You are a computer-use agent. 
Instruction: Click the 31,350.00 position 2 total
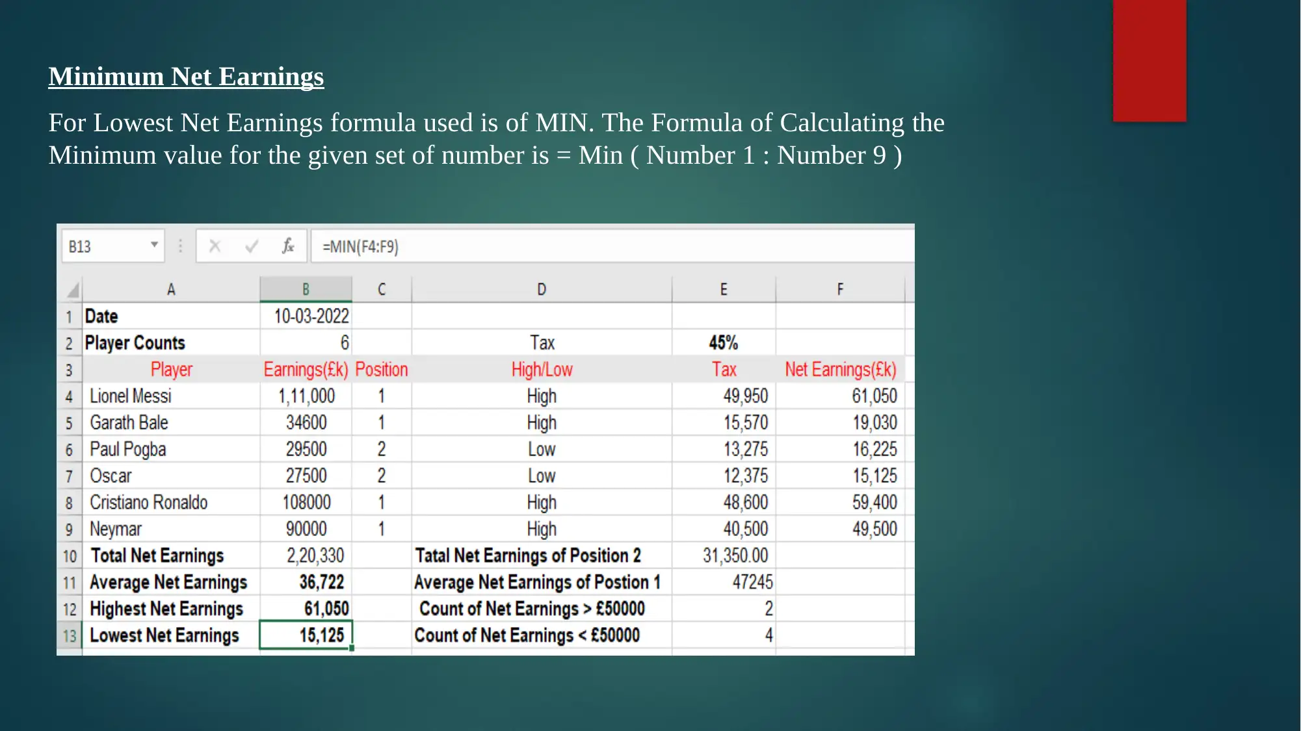pyautogui.click(x=724, y=556)
